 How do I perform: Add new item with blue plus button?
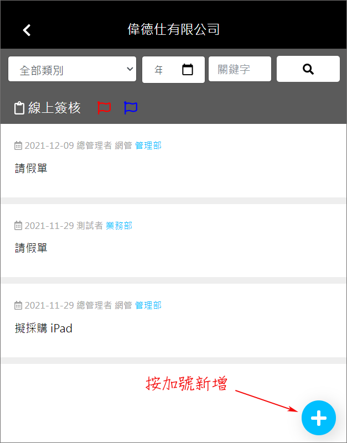318,418
